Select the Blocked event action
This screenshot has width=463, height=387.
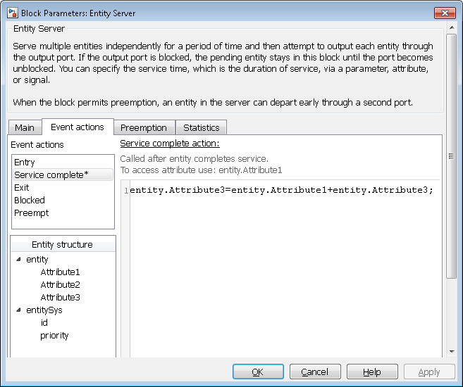pos(30,201)
